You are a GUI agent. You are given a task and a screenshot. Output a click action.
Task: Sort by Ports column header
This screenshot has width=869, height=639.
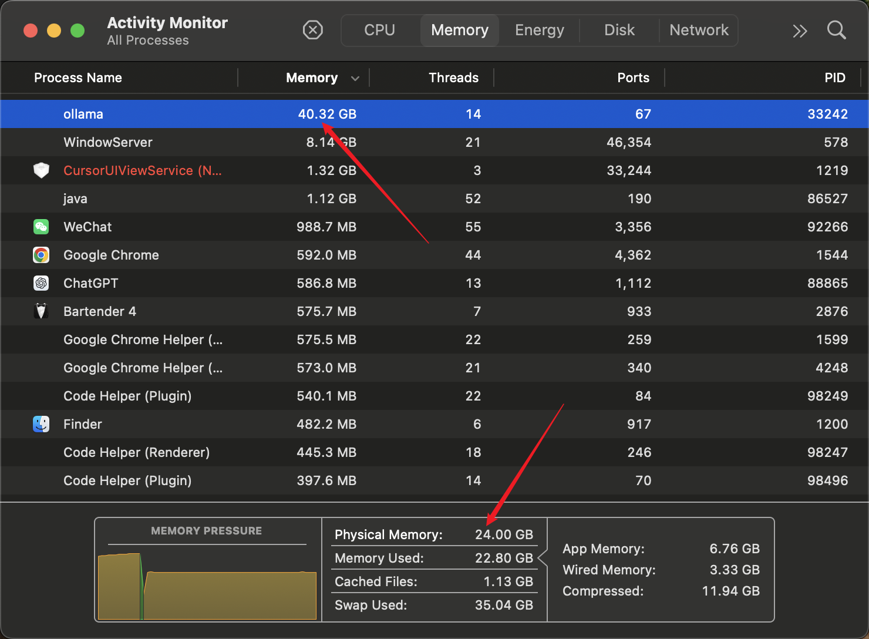633,78
